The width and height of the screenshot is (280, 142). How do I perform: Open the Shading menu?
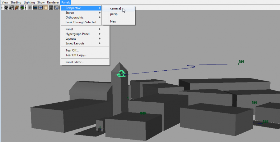point(16,2)
